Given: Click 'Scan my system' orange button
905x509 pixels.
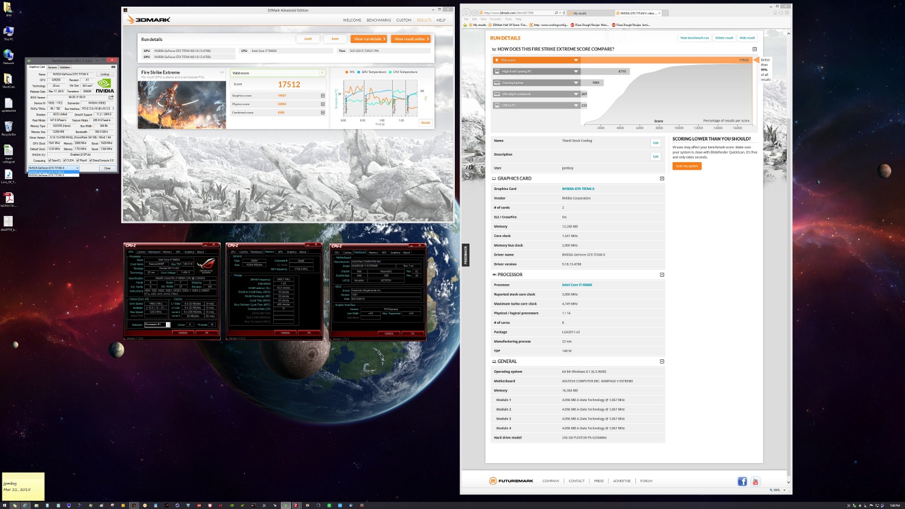Looking at the screenshot, I should point(687,166).
